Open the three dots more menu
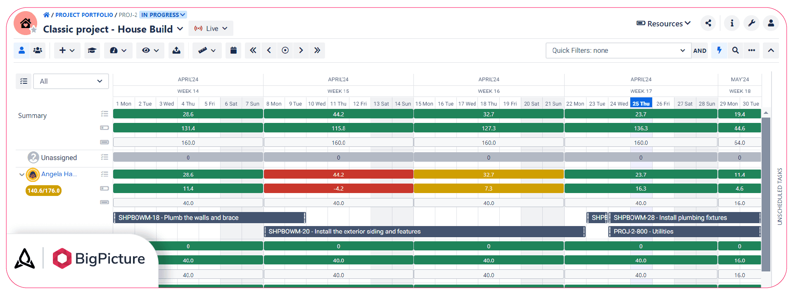 click(x=751, y=50)
